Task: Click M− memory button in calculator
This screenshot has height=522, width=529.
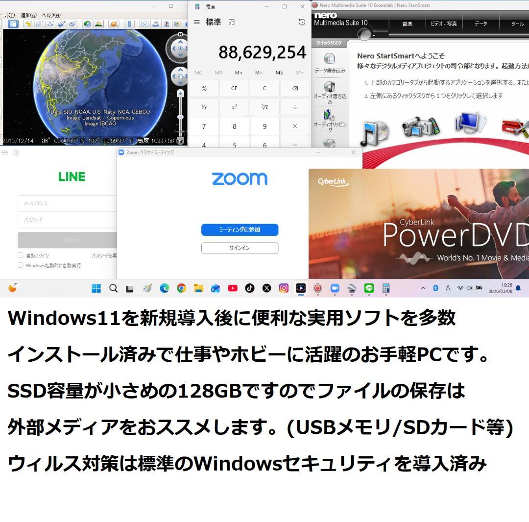Action: point(259,73)
